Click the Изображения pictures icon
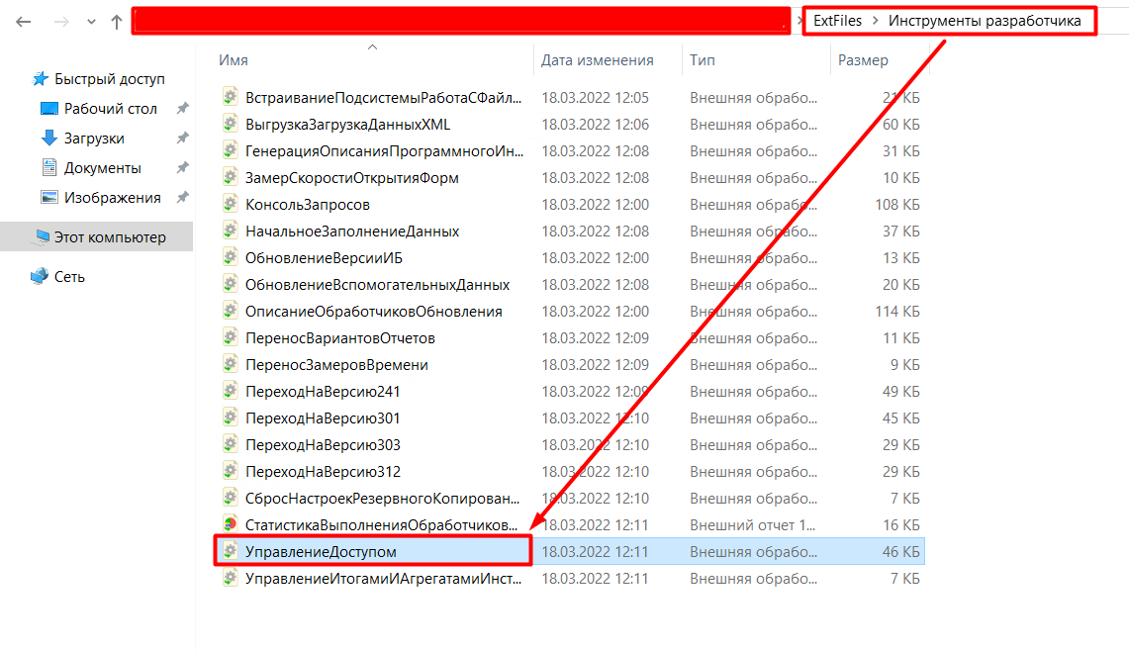Screen dimensions: 1129x650 (49, 198)
